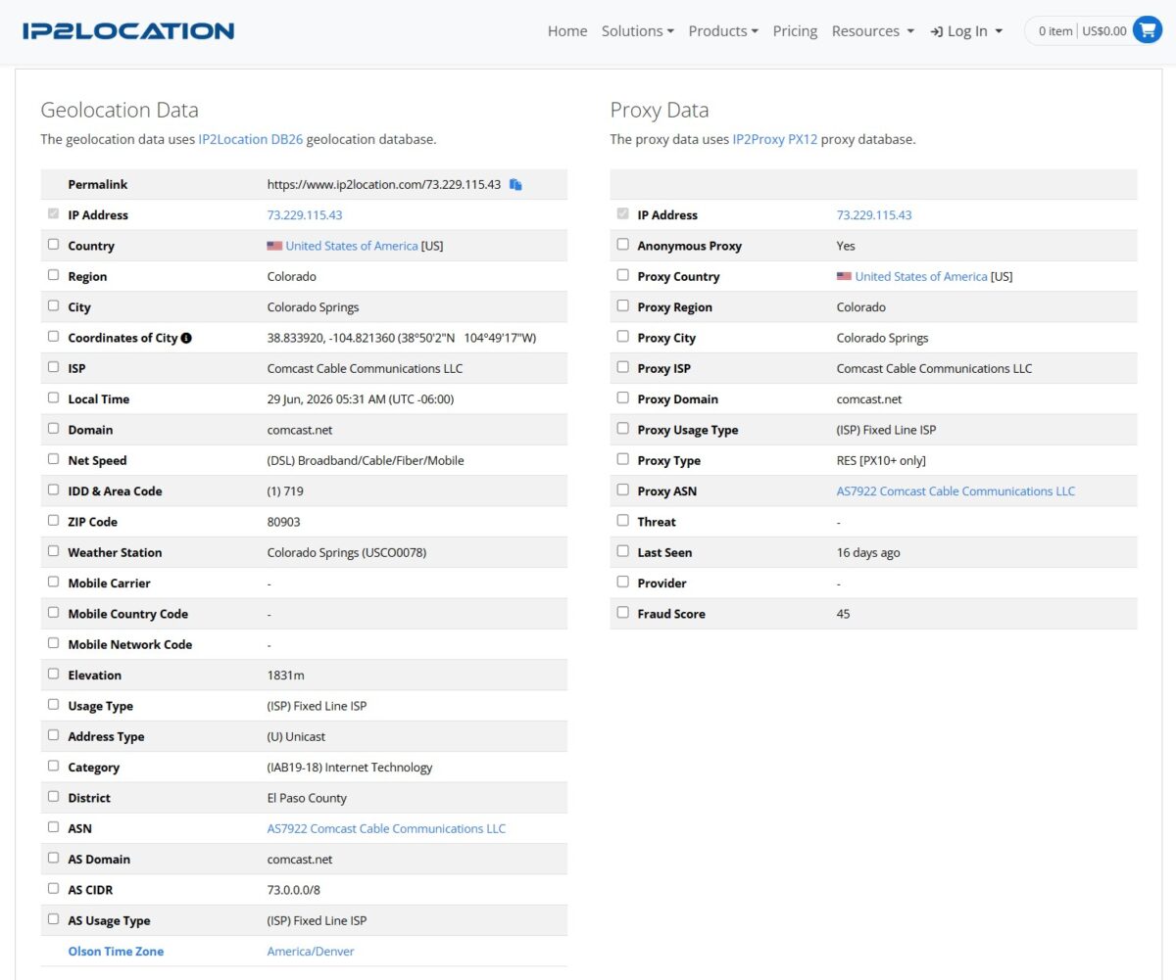
Task: Click the 16 days ago value
Action: click(868, 552)
